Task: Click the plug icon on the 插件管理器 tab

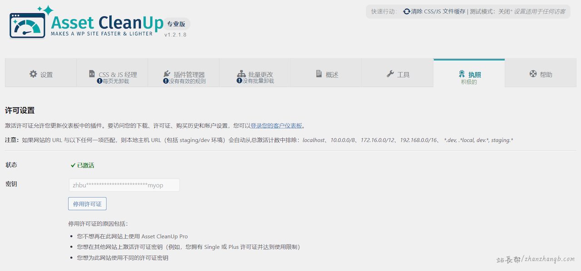Action: pos(167,74)
